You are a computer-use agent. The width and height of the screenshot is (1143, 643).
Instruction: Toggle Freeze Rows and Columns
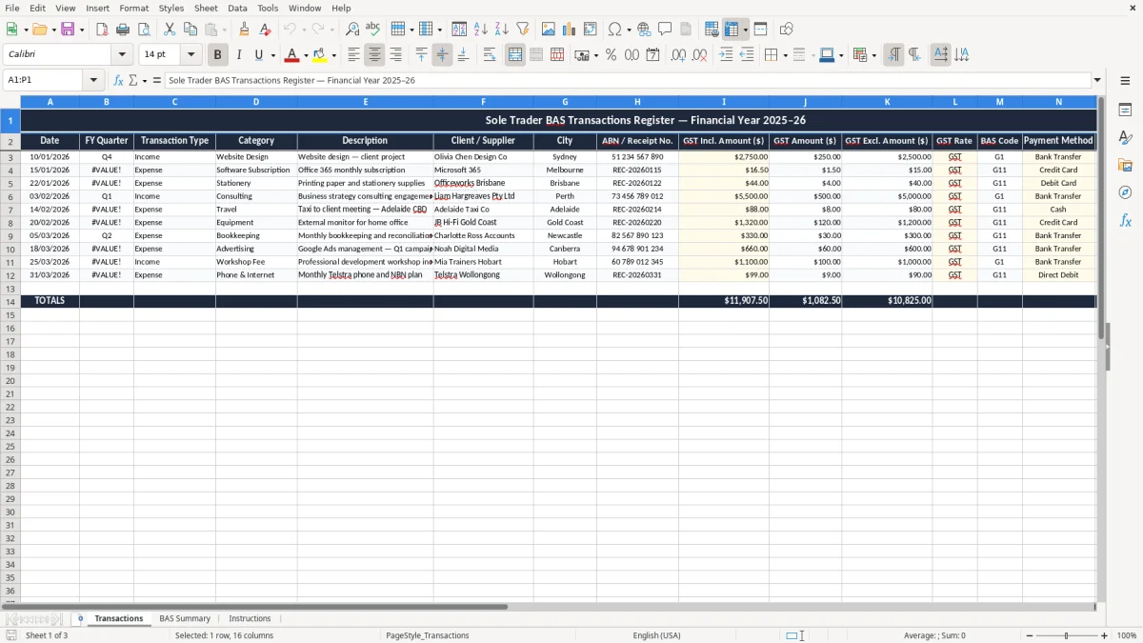coord(732,30)
